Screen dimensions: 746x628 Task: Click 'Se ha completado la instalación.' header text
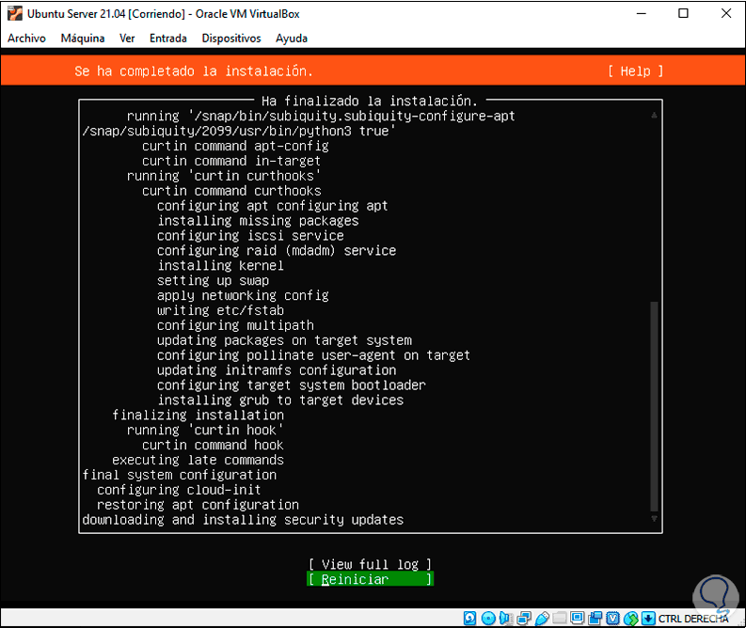click(194, 71)
